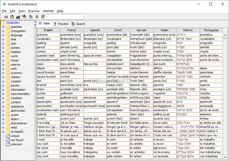The image size is (229, 161).
Task: Select the science folder in tree
Action: click(15, 65)
